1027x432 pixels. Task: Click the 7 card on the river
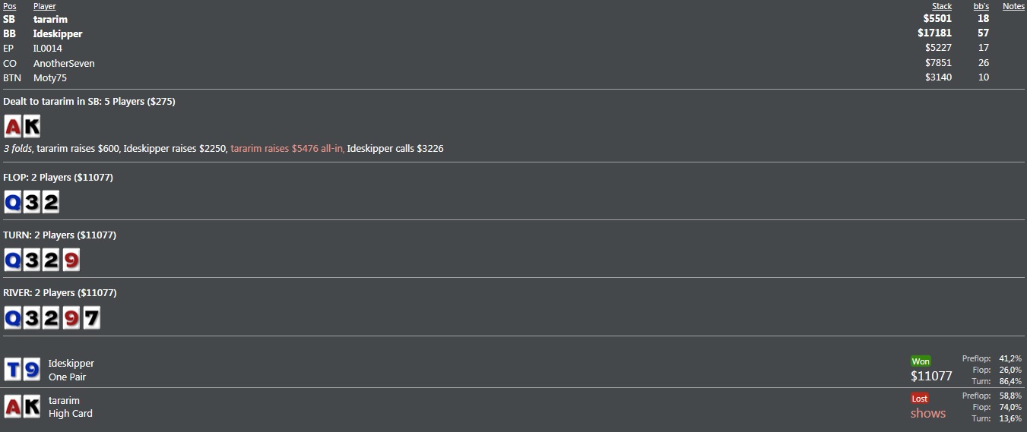pyautogui.click(x=90, y=318)
